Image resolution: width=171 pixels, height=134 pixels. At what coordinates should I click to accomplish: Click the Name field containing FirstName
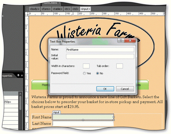coord(100,50)
